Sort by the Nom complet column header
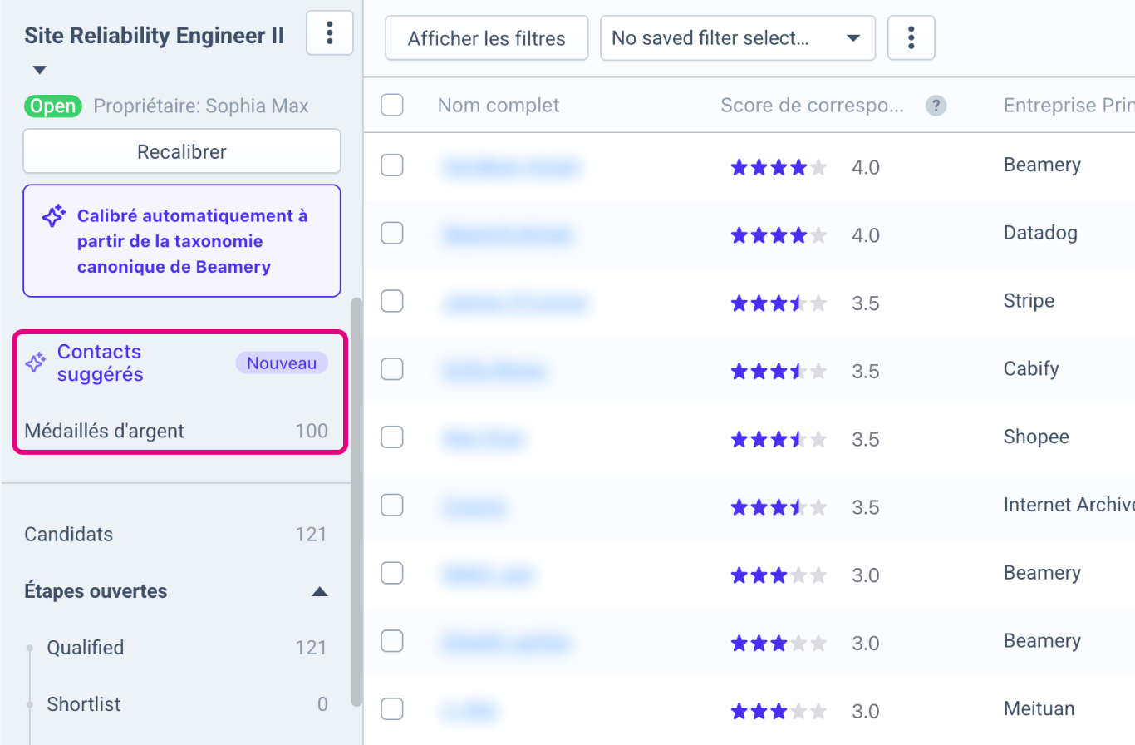The width and height of the screenshot is (1135, 745). [499, 105]
